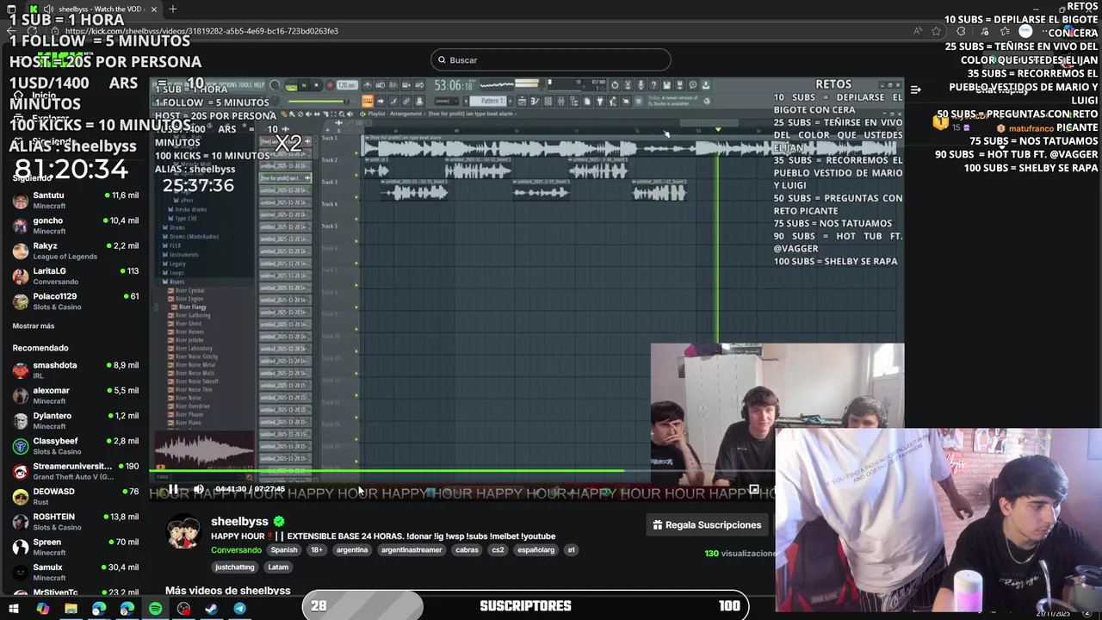
Task: Select the Spanish tag
Action: [283, 550]
